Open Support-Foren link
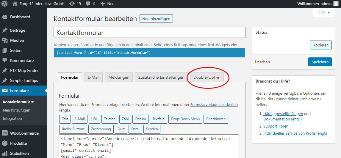 tap(276, 126)
